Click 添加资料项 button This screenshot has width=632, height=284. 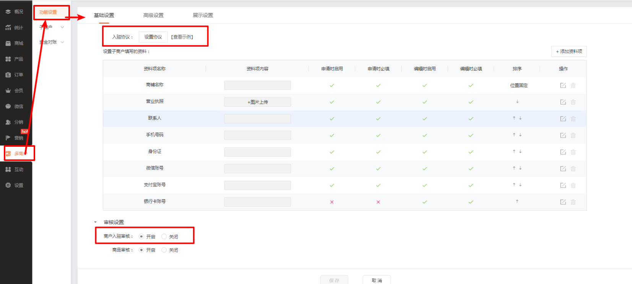coord(569,52)
